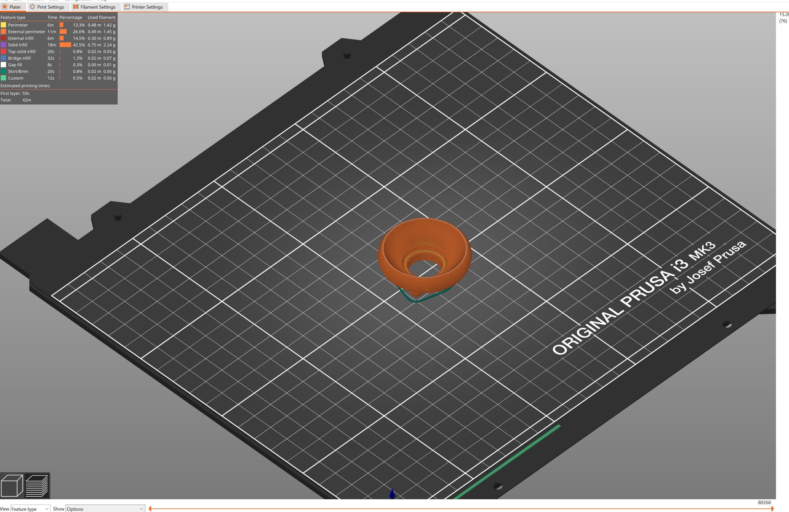
Task: Click the 'Feature type' column header
Action: (13, 17)
